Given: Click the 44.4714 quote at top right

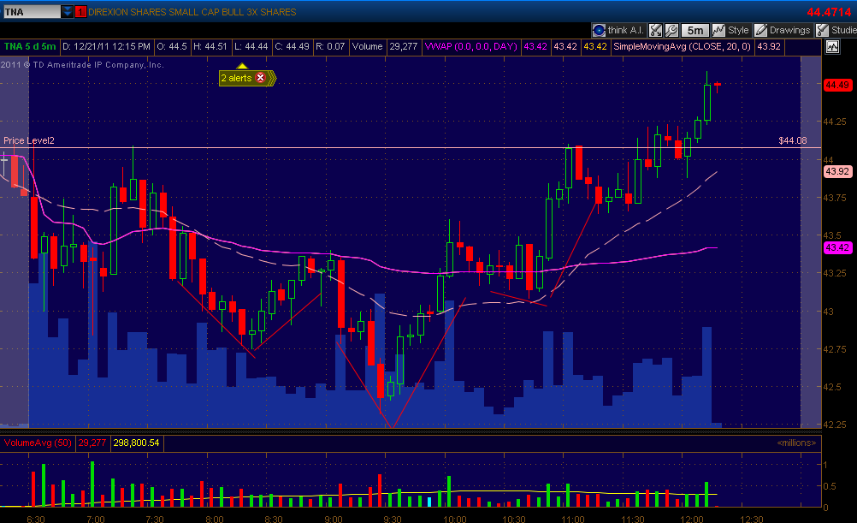Looking at the screenshot, I should 829,12.
